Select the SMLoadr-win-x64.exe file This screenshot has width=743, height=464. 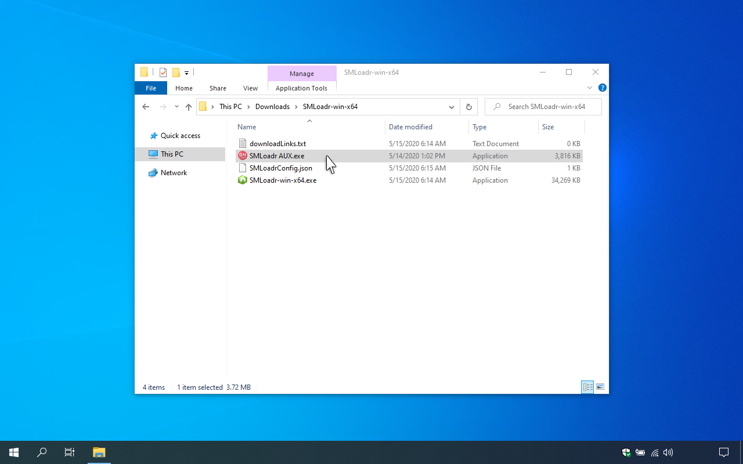[x=409, y=180]
